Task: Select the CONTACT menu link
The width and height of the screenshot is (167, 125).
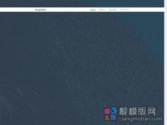Action: pos(125,10)
